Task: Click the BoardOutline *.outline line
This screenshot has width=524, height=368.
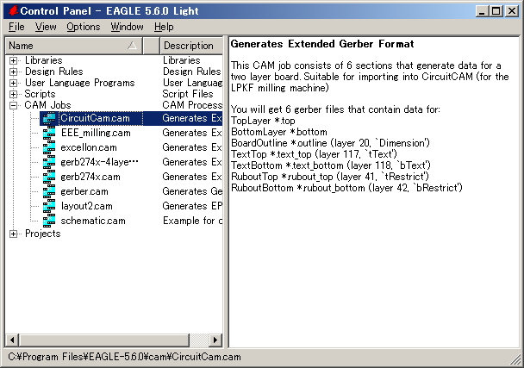Action: pyautogui.click(x=330, y=143)
